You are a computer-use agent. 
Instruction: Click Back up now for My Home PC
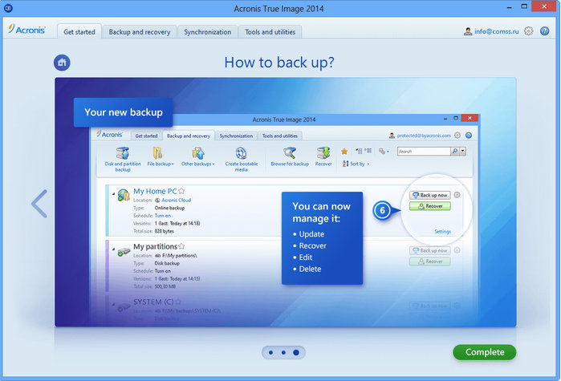pos(429,195)
